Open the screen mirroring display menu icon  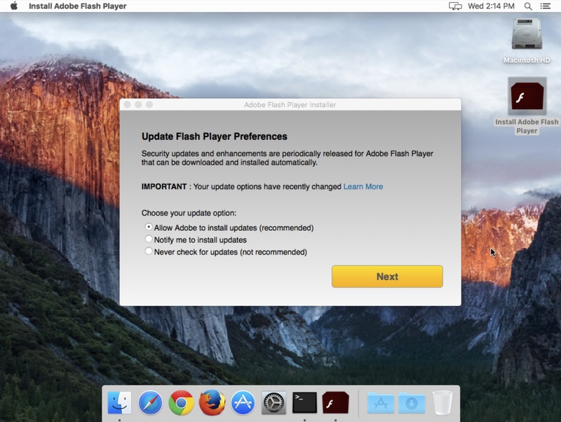455,6
